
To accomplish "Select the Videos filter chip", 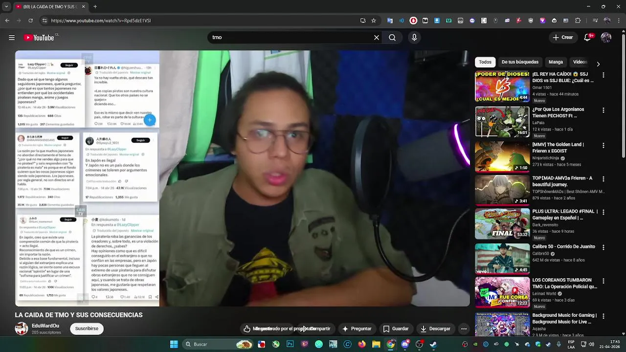I will 580,62.
